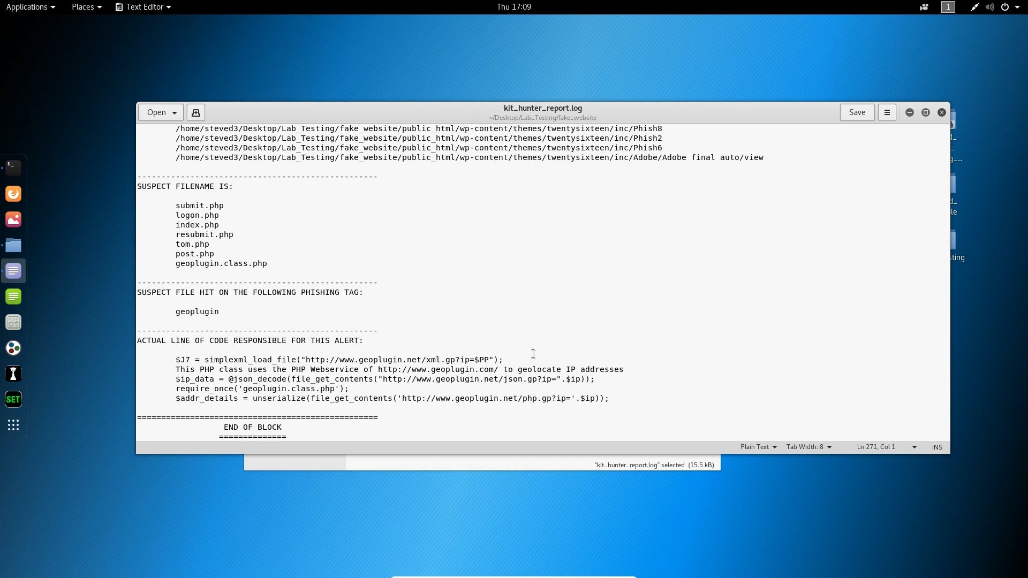The height and width of the screenshot is (578, 1028).
Task: Launch SET toolkit from the dock
Action: click(x=13, y=399)
